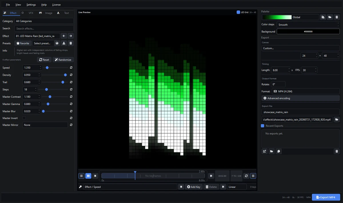This screenshot has width=343, height=203.
Task: Open the Settings menu
Action: click(31, 5)
